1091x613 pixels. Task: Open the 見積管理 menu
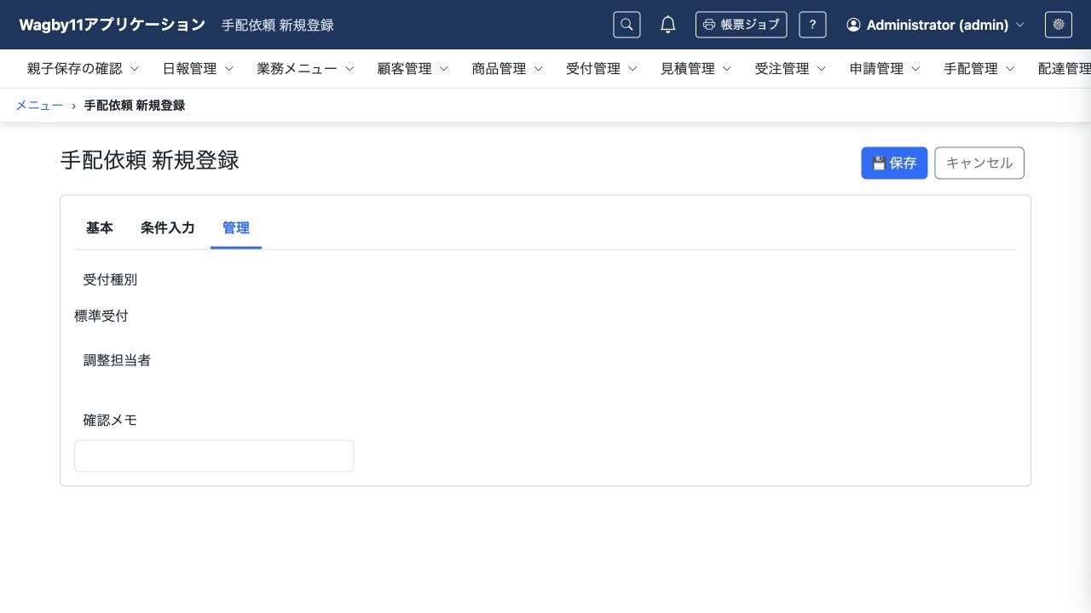[696, 69]
